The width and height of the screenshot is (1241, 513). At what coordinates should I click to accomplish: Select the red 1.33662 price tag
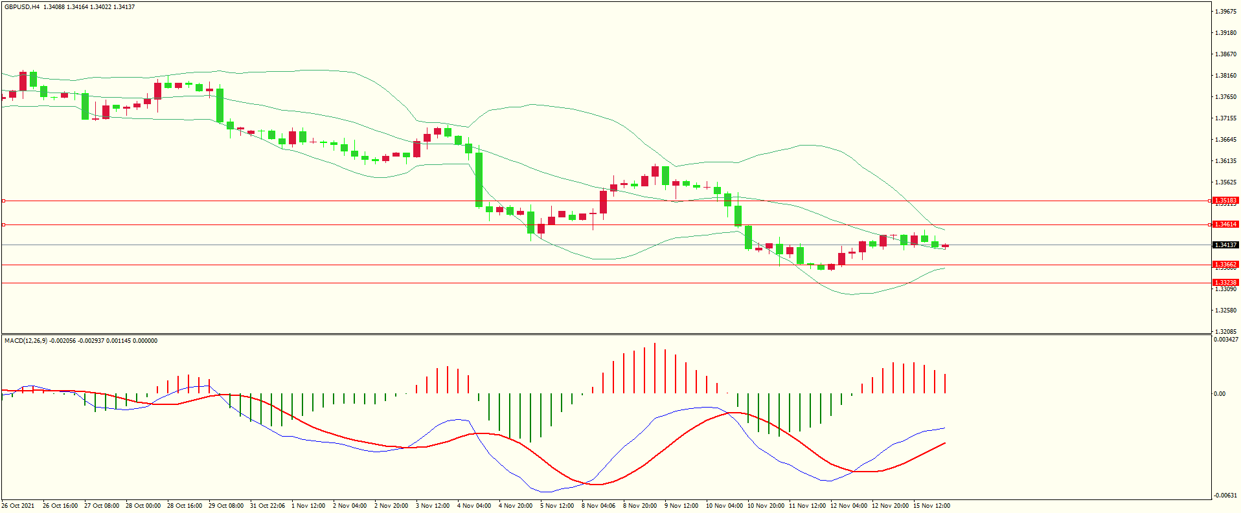(x=1225, y=265)
